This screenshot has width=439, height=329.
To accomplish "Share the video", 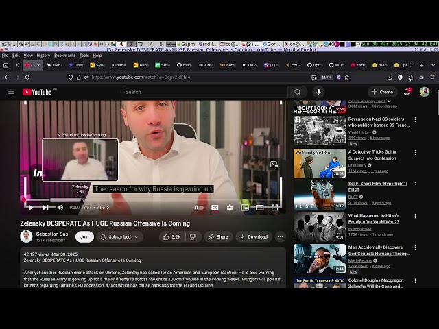I will [218, 237].
